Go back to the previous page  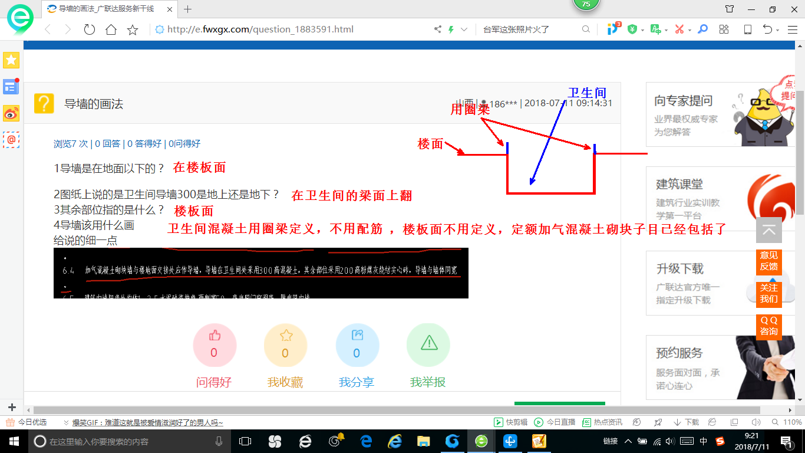click(x=47, y=29)
